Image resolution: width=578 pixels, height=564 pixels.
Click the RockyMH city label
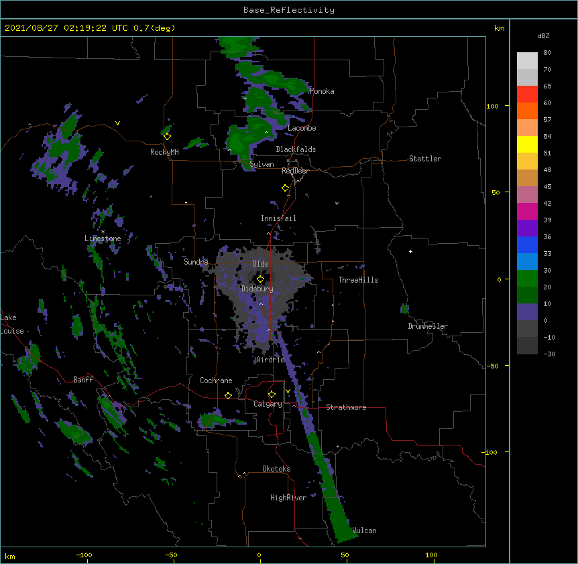tap(164, 152)
